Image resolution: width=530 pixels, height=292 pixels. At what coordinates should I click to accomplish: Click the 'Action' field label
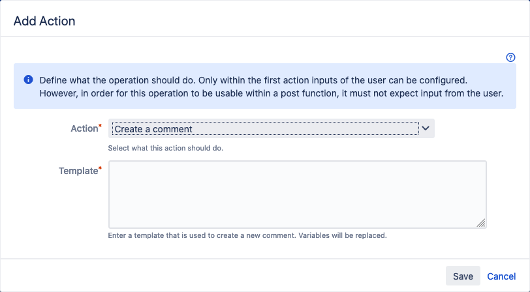click(x=84, y=128)
